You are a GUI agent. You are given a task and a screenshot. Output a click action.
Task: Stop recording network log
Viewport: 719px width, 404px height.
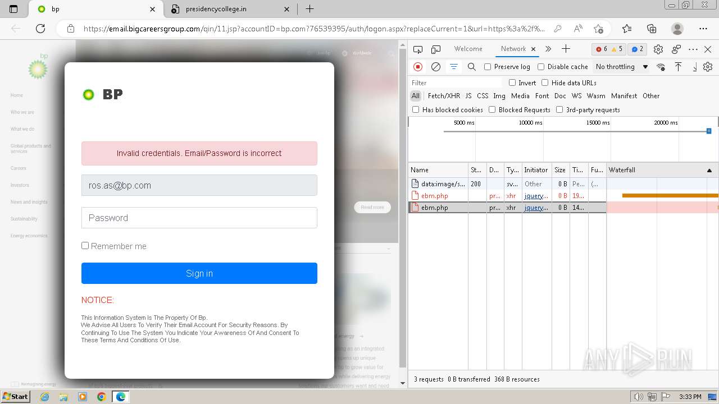point(418,67)
